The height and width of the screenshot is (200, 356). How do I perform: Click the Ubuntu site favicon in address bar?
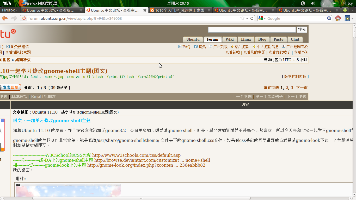tap(24, 18)
